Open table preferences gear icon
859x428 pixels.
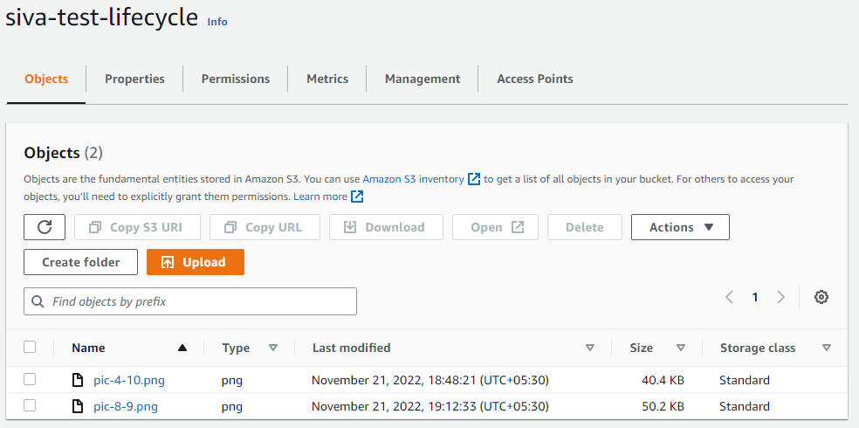(821, 297)
